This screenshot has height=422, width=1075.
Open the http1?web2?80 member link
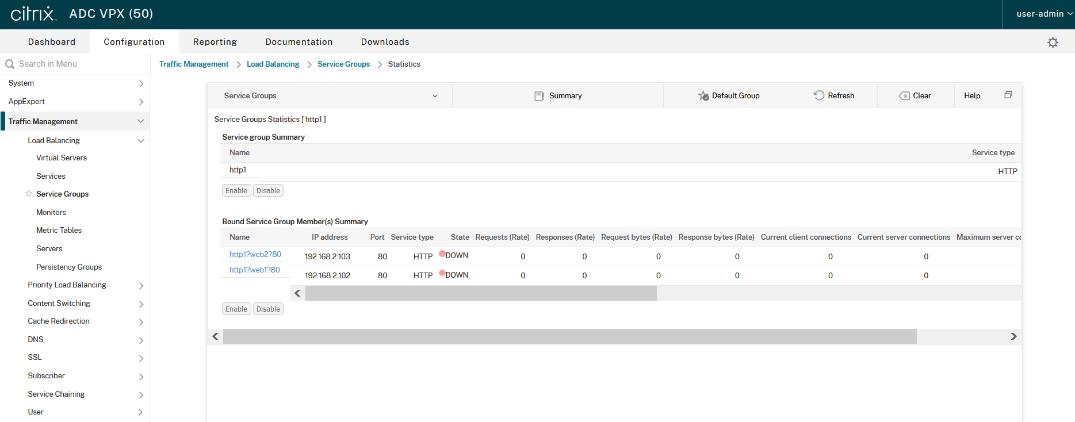[x=255, y=254]
